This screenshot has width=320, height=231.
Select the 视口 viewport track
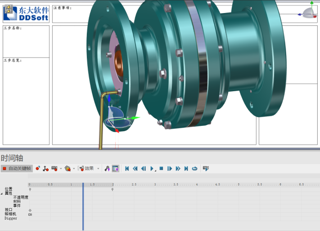[x=9, y=209]
